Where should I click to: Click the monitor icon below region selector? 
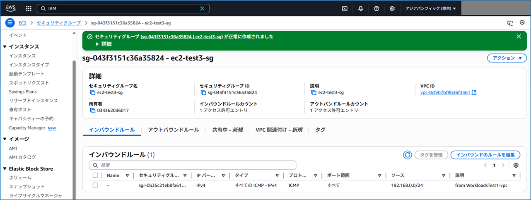(510, 23)
